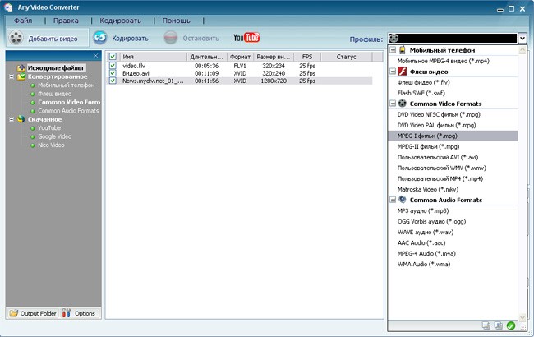
Task: Collapse the Мобильный телефон profile group
Action: 393,50
